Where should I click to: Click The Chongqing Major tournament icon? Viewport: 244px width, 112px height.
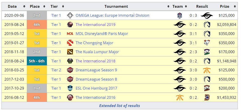[70, 43]
